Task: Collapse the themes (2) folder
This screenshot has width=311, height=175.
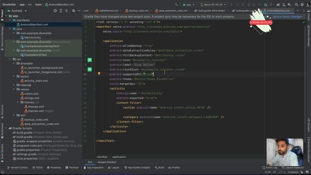Action: (x=17, y=103)
